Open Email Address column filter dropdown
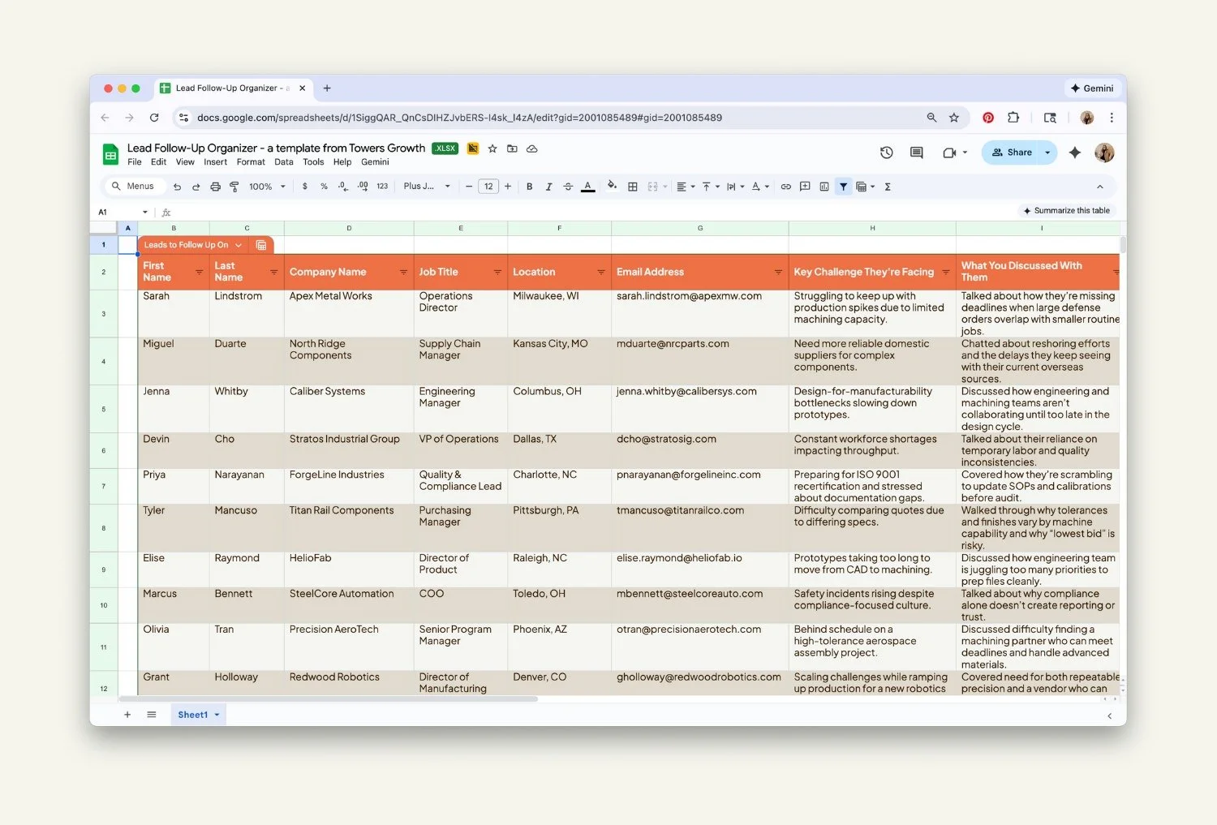The width and height of the screenshot is (1217, 825). point(778,273)
